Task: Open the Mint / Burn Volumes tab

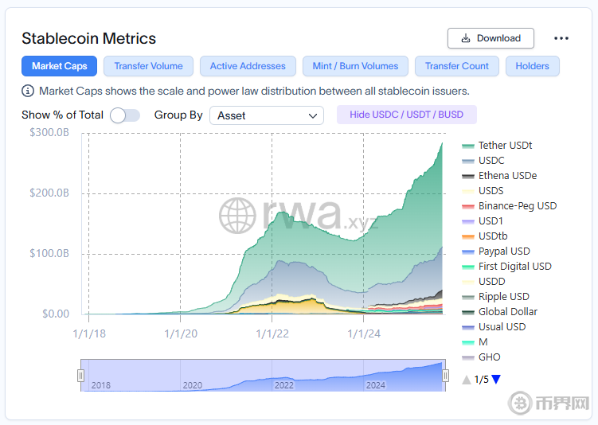Action: click(x=355, y=66)
